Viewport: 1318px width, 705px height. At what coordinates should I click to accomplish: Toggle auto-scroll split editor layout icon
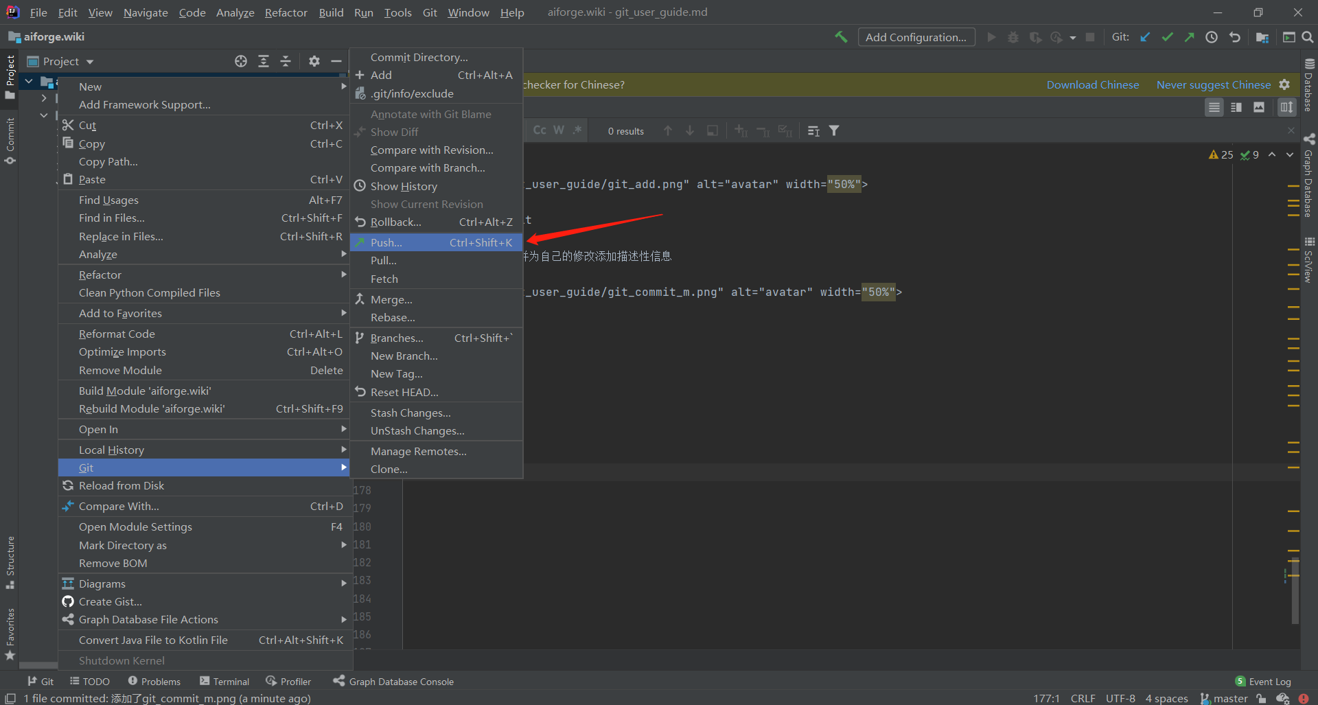[1286, 107]
